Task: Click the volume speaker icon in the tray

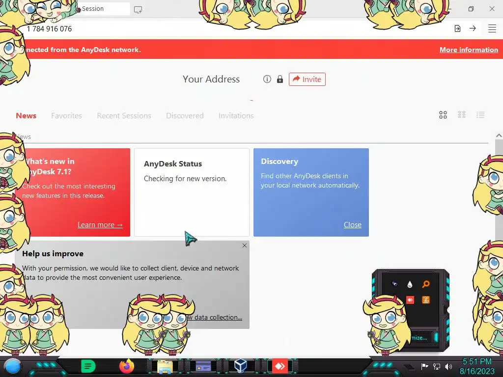Action: pos(448,366)
